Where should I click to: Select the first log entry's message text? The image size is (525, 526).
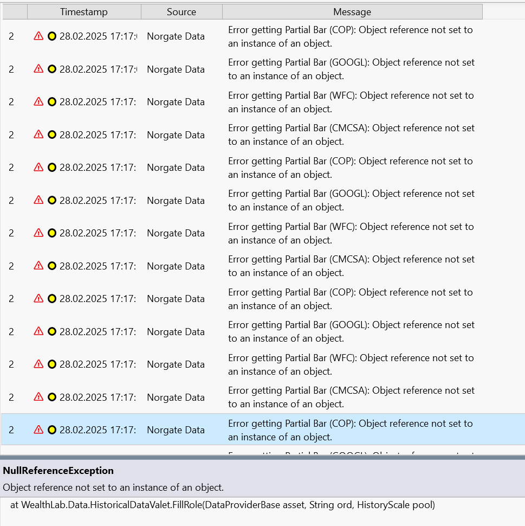pyautogui.click(x=350, y=36)
